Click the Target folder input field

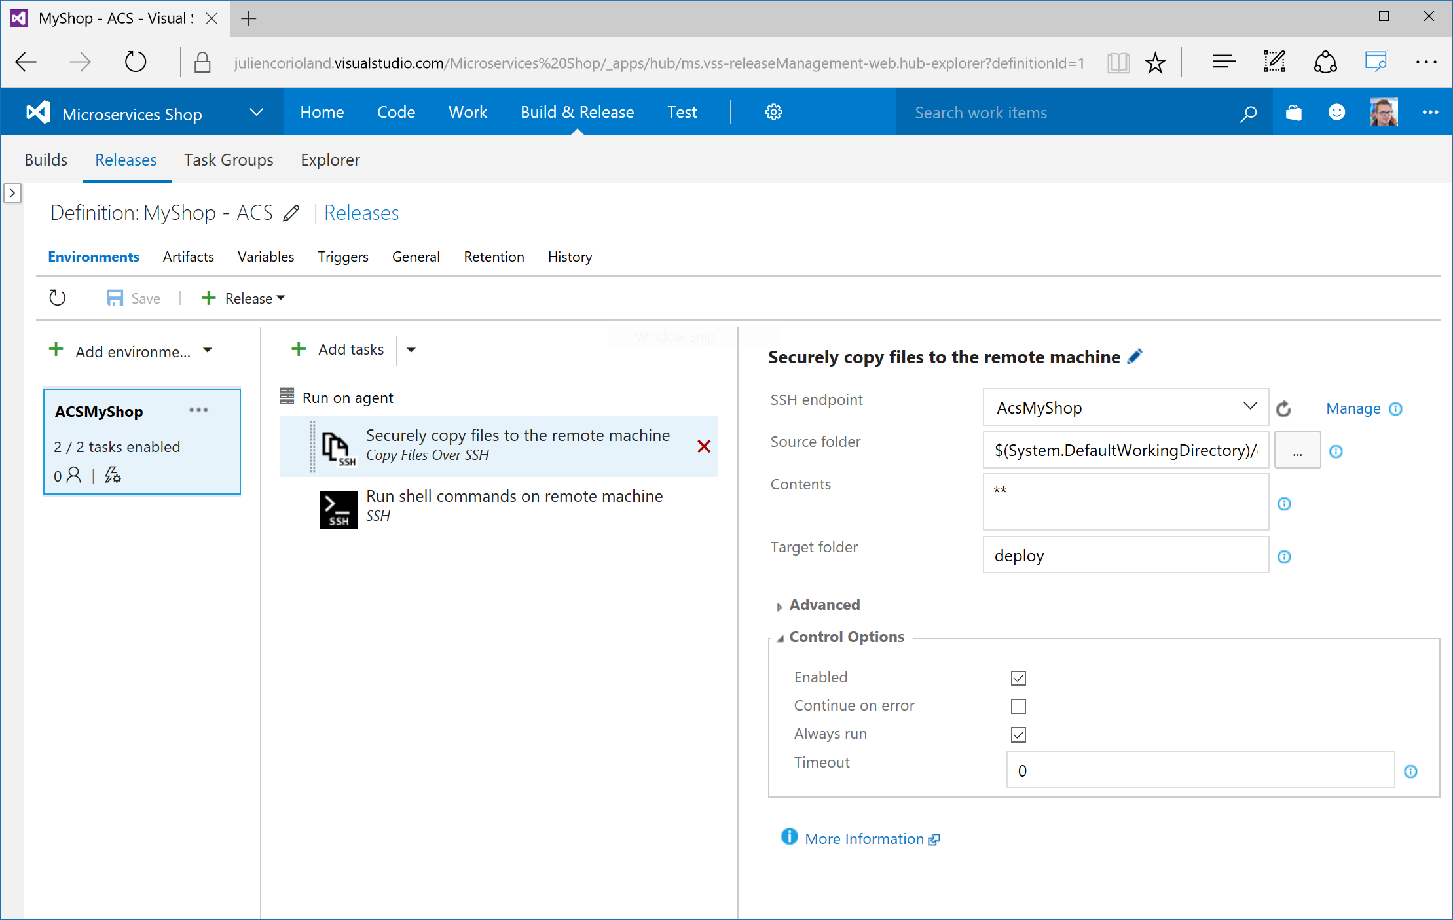coord(1126,555)
